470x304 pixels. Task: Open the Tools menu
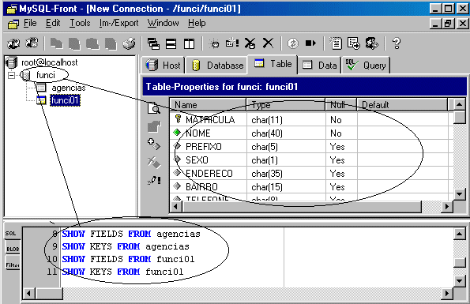click(80, 23)
